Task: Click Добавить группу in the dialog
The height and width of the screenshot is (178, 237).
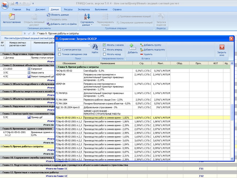Action: (x=151, y=45)
